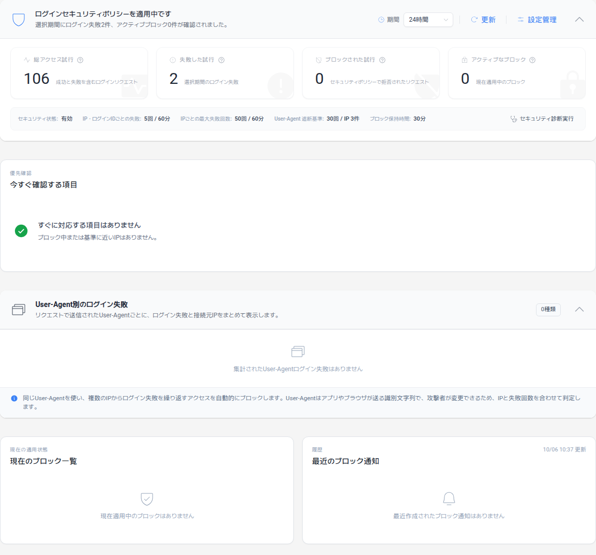Click the 50回 / 60分 max failures value
The height and width of the screenshot is (555, 596).
249,119
